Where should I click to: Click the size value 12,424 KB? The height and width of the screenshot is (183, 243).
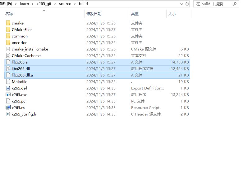tap(180, 68)
